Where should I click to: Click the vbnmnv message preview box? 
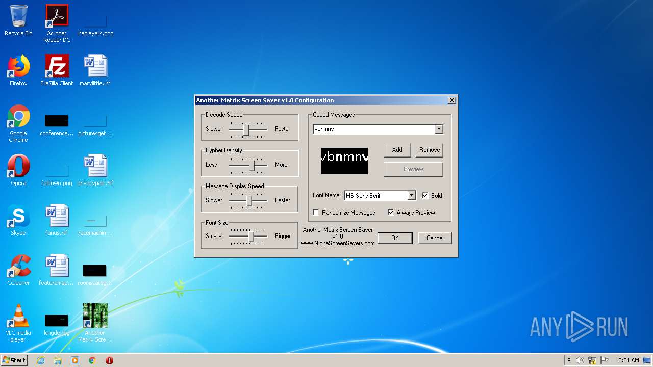(x=344, y=161)
